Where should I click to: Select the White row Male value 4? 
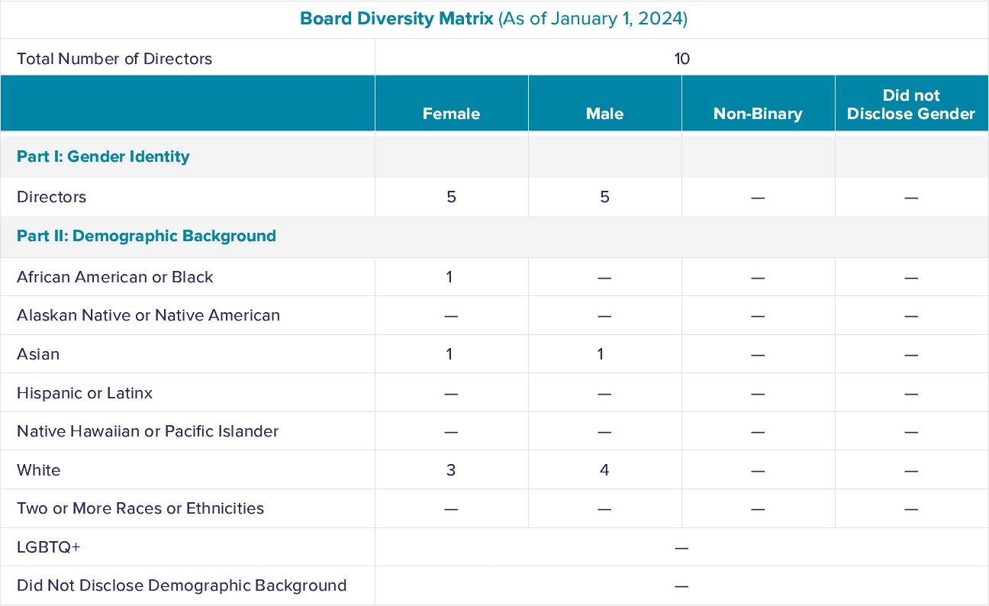coord(604,470)
